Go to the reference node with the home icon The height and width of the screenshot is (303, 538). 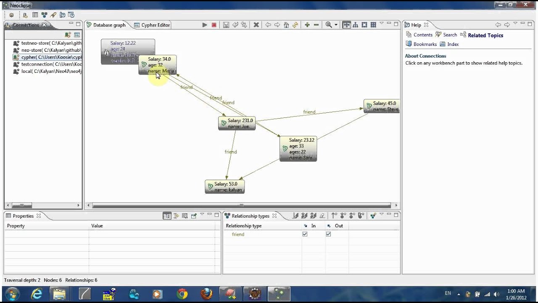[x=286, y=25]
